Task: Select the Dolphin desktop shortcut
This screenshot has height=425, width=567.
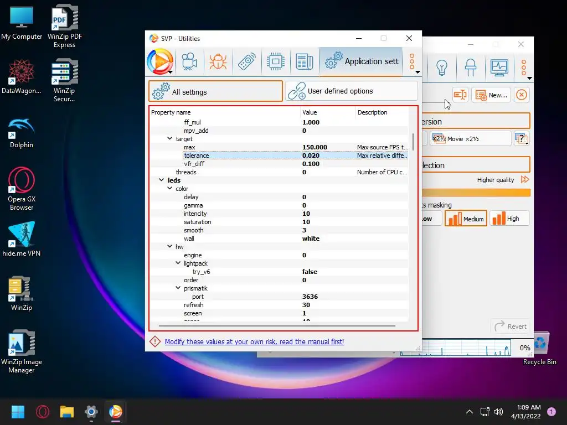Action: [22, 133]
